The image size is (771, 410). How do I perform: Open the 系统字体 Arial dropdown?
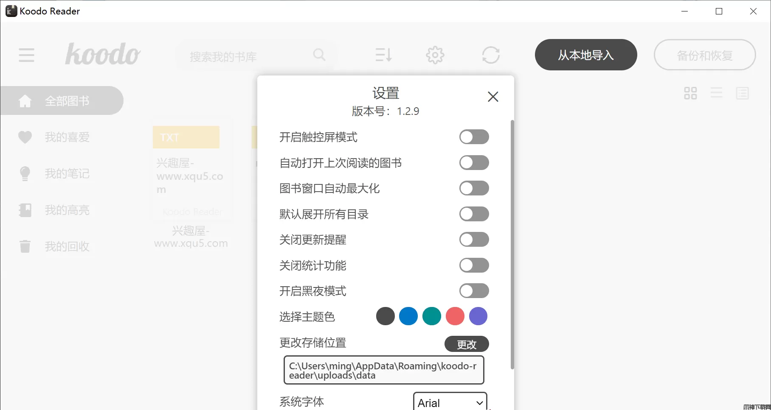point(450,402)
